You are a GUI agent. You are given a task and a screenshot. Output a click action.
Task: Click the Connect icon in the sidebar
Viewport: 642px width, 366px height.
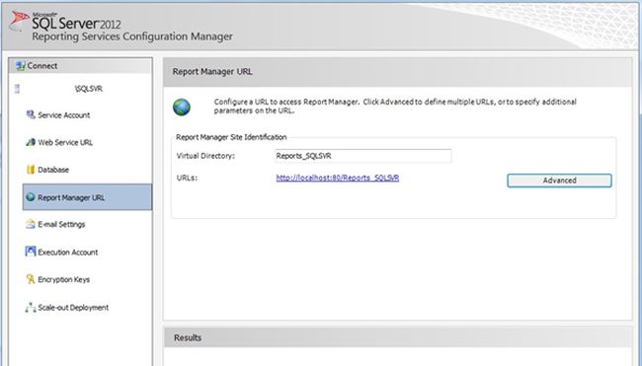pyautogui.click(x=20, y=65)
